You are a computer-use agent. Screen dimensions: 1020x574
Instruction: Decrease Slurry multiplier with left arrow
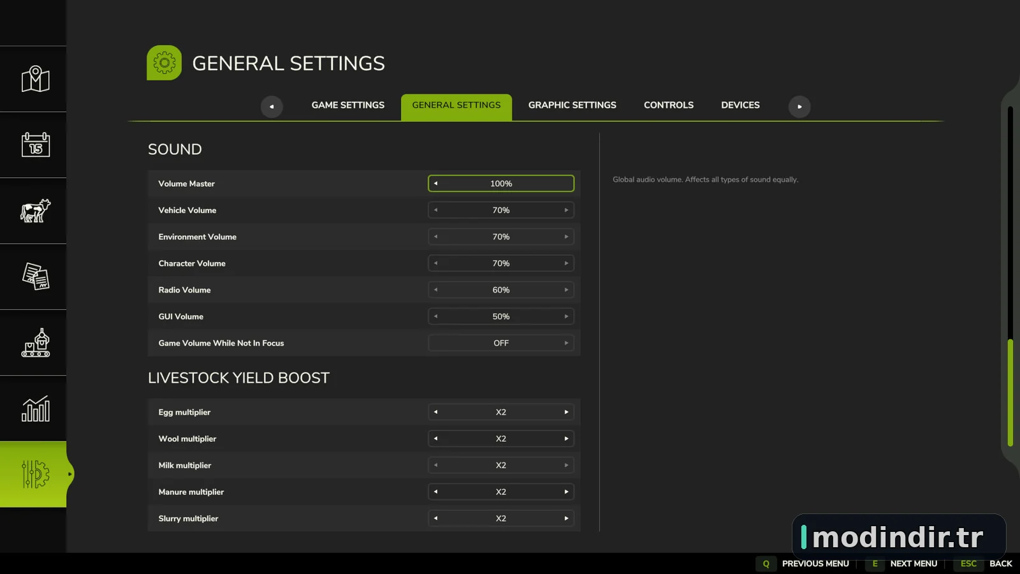435,519
